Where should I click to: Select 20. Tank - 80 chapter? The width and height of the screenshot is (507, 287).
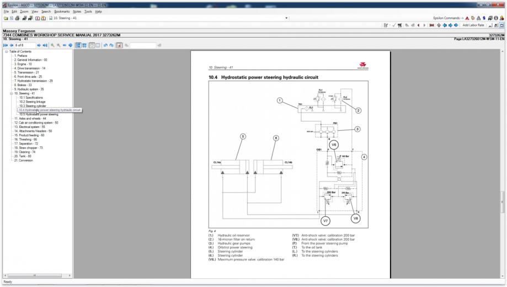pos(22,157)
